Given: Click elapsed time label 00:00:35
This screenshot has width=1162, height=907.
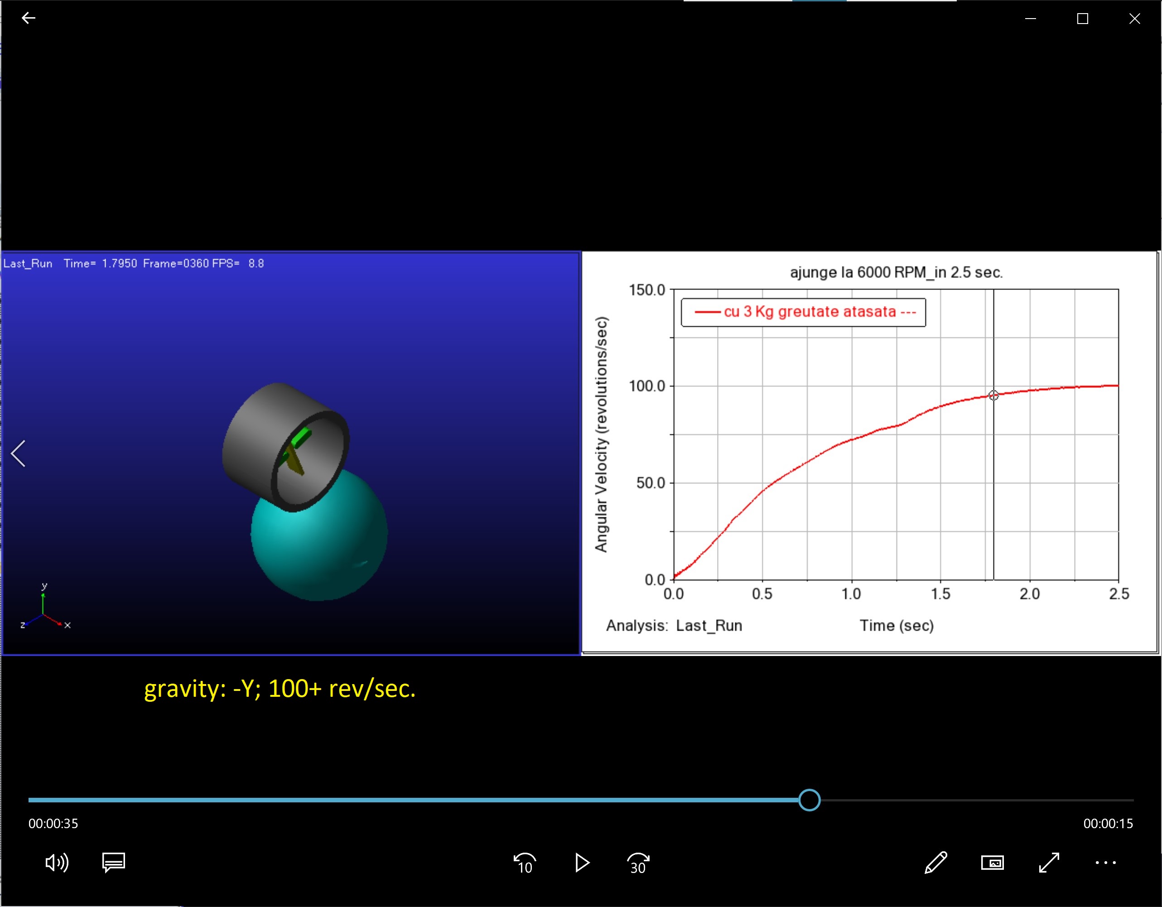Looking at the screenshot, I should point(53,824).
